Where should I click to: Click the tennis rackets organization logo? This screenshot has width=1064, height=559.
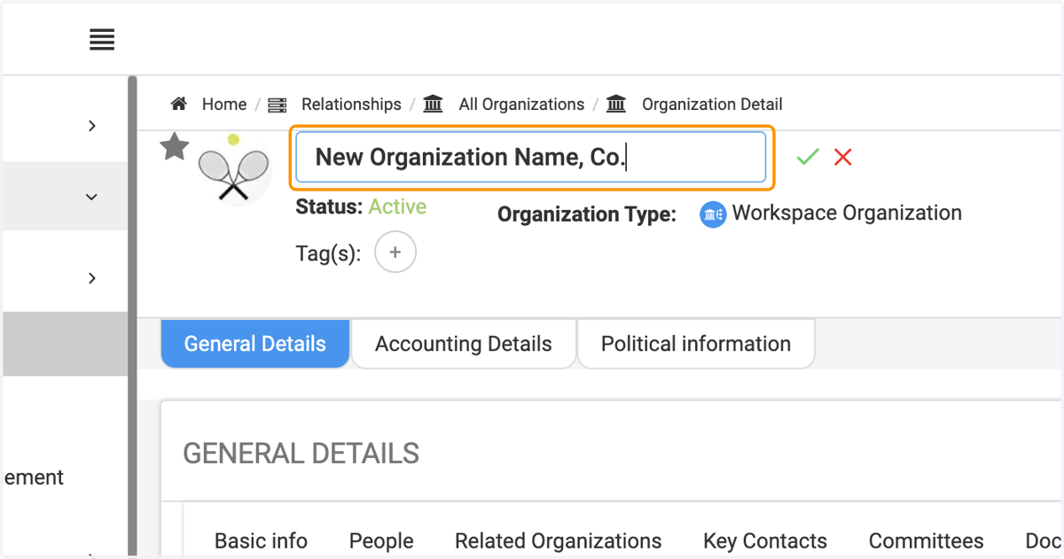click(x=234, y=170)
